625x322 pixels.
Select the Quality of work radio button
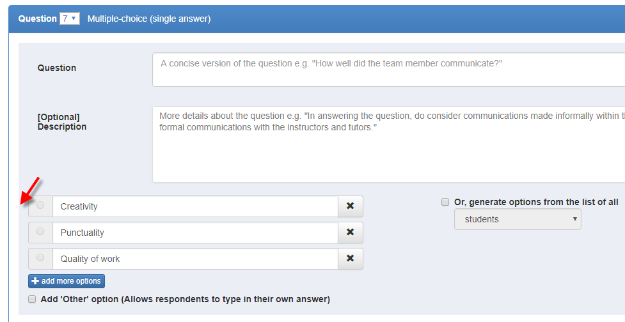pos(40,257)
